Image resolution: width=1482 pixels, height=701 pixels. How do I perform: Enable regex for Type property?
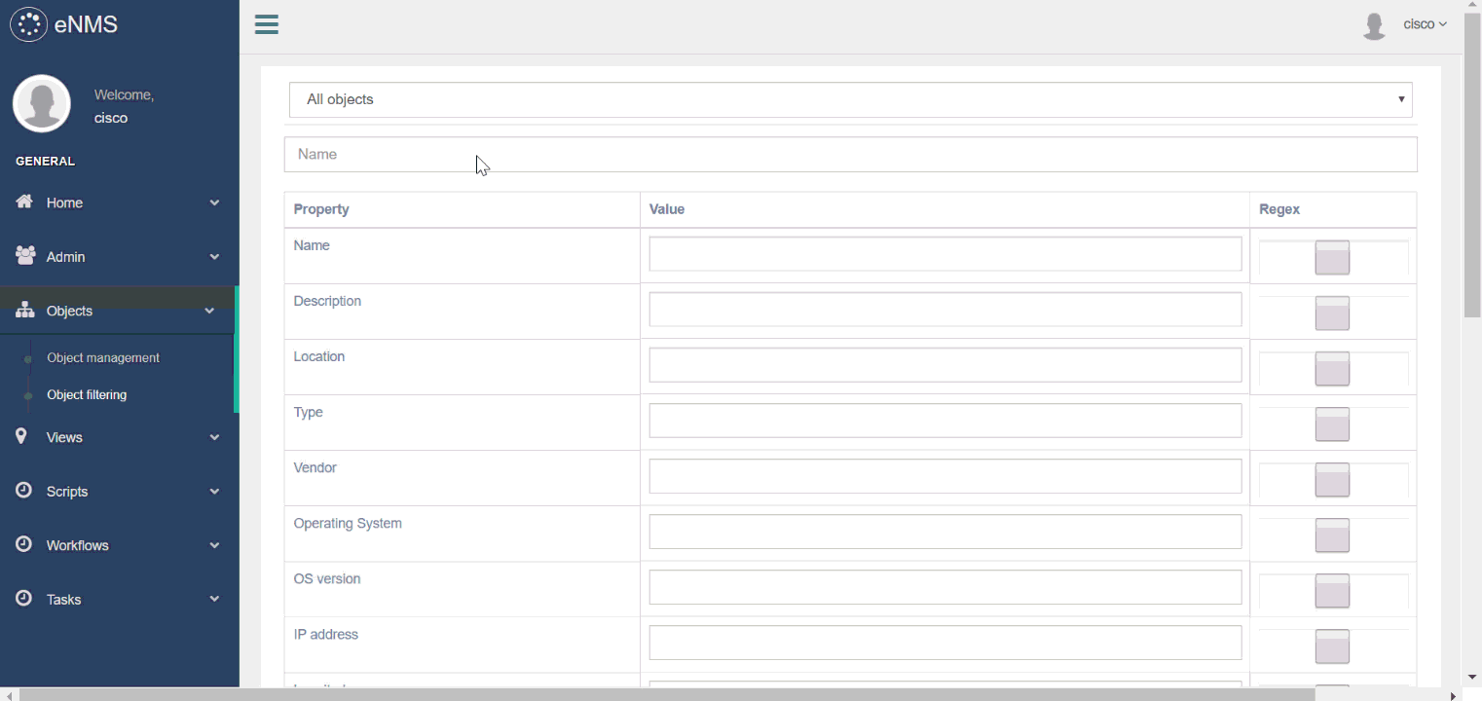point(1332,424)
